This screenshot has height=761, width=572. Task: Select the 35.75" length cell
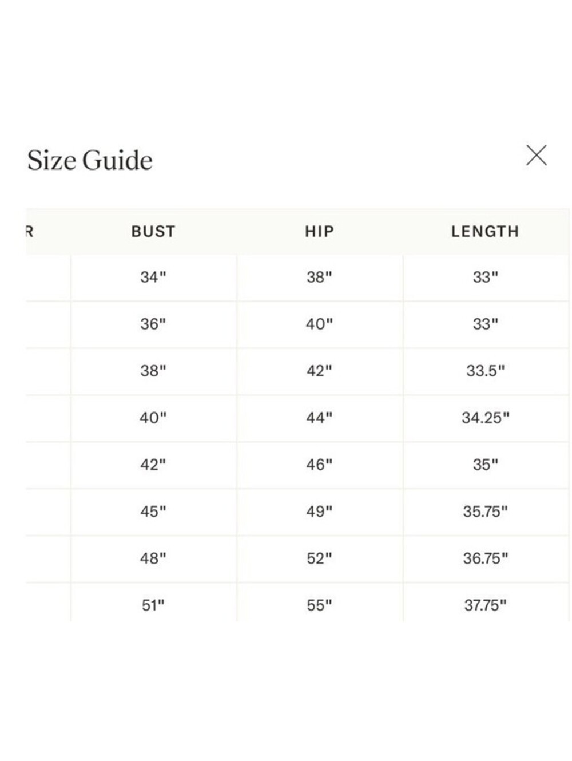(x=485, y=512)
